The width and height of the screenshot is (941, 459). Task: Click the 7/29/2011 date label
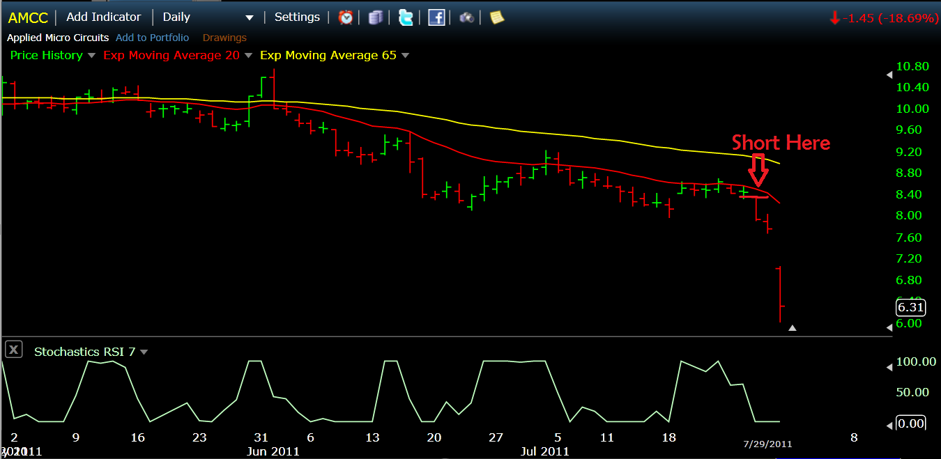(x=766, y=444)
